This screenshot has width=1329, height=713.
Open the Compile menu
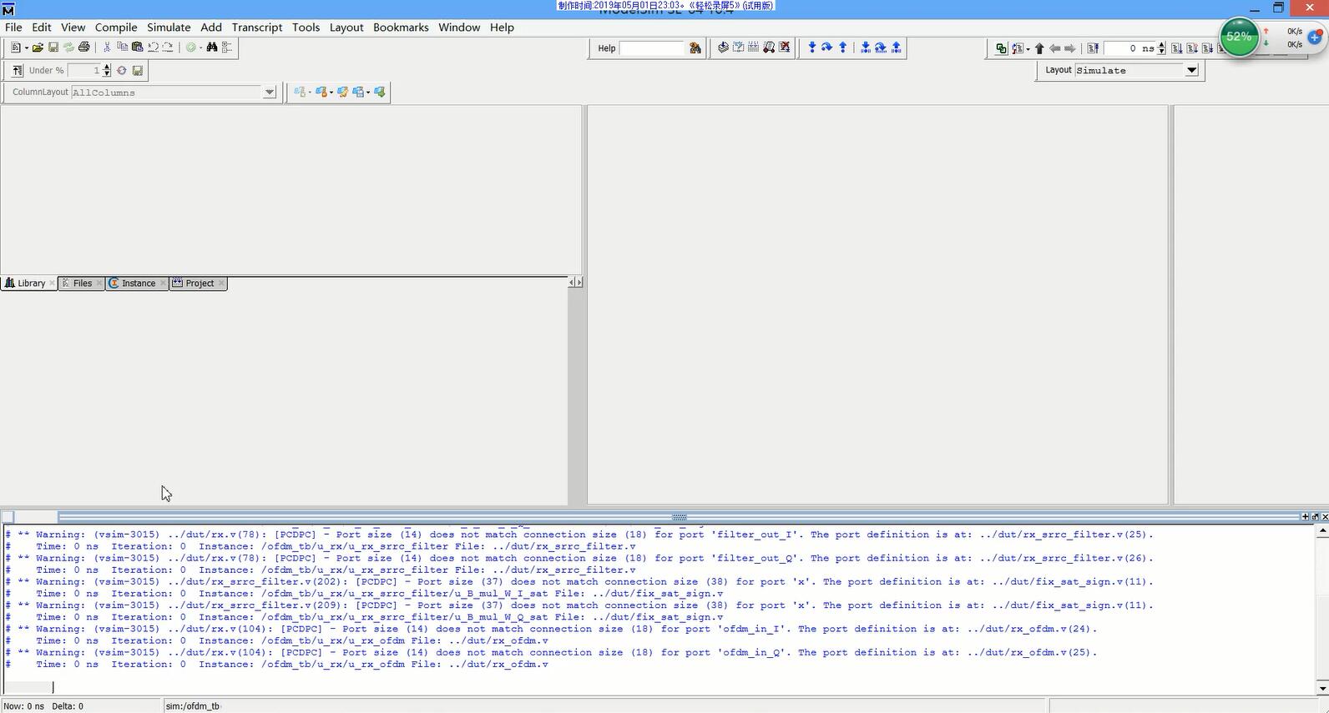point(116,27)
